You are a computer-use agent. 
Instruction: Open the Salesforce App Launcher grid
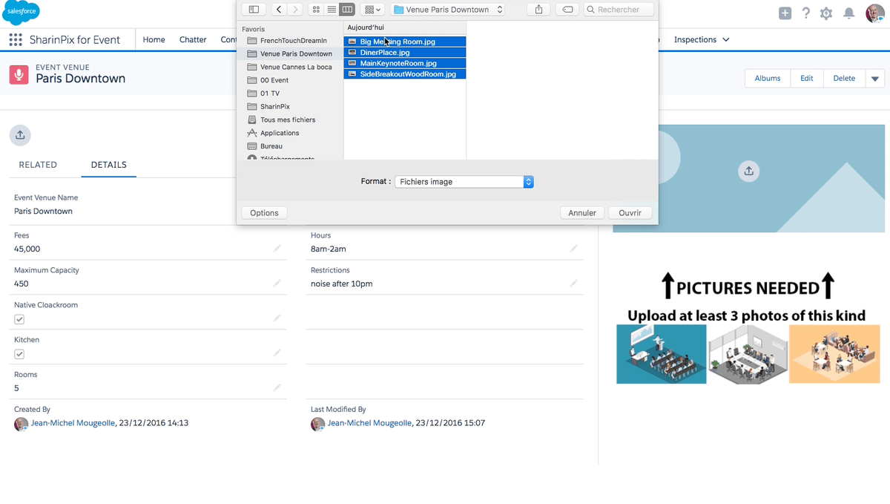click(16, 40)
